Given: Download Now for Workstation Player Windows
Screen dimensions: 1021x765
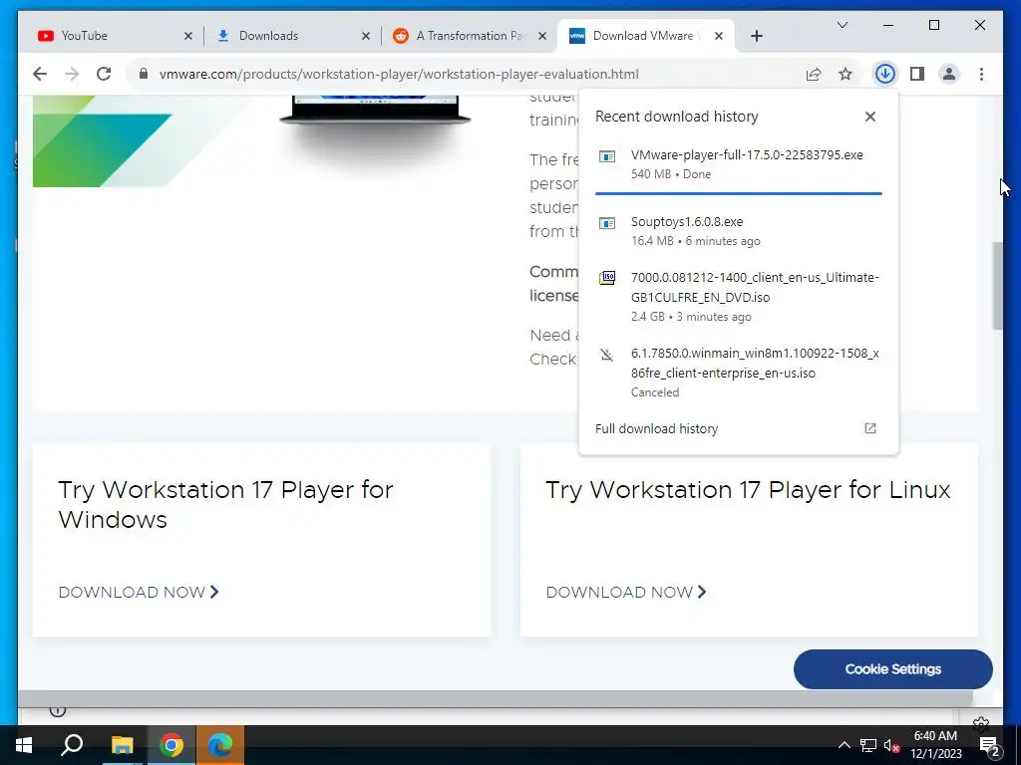Looking at the screenshot, I should pyautogui.click(x=138, y=592).
